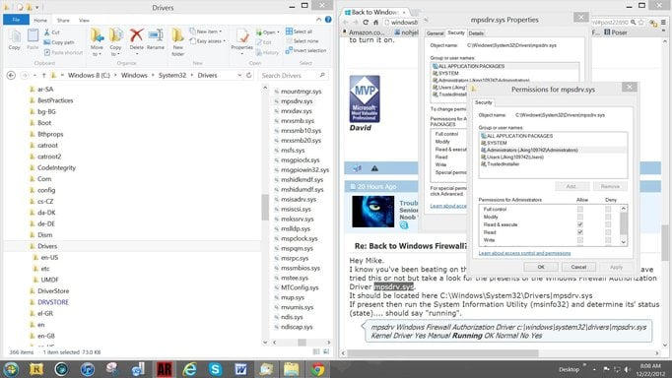Click the Explorer Back arrow button

coord(11,76)
